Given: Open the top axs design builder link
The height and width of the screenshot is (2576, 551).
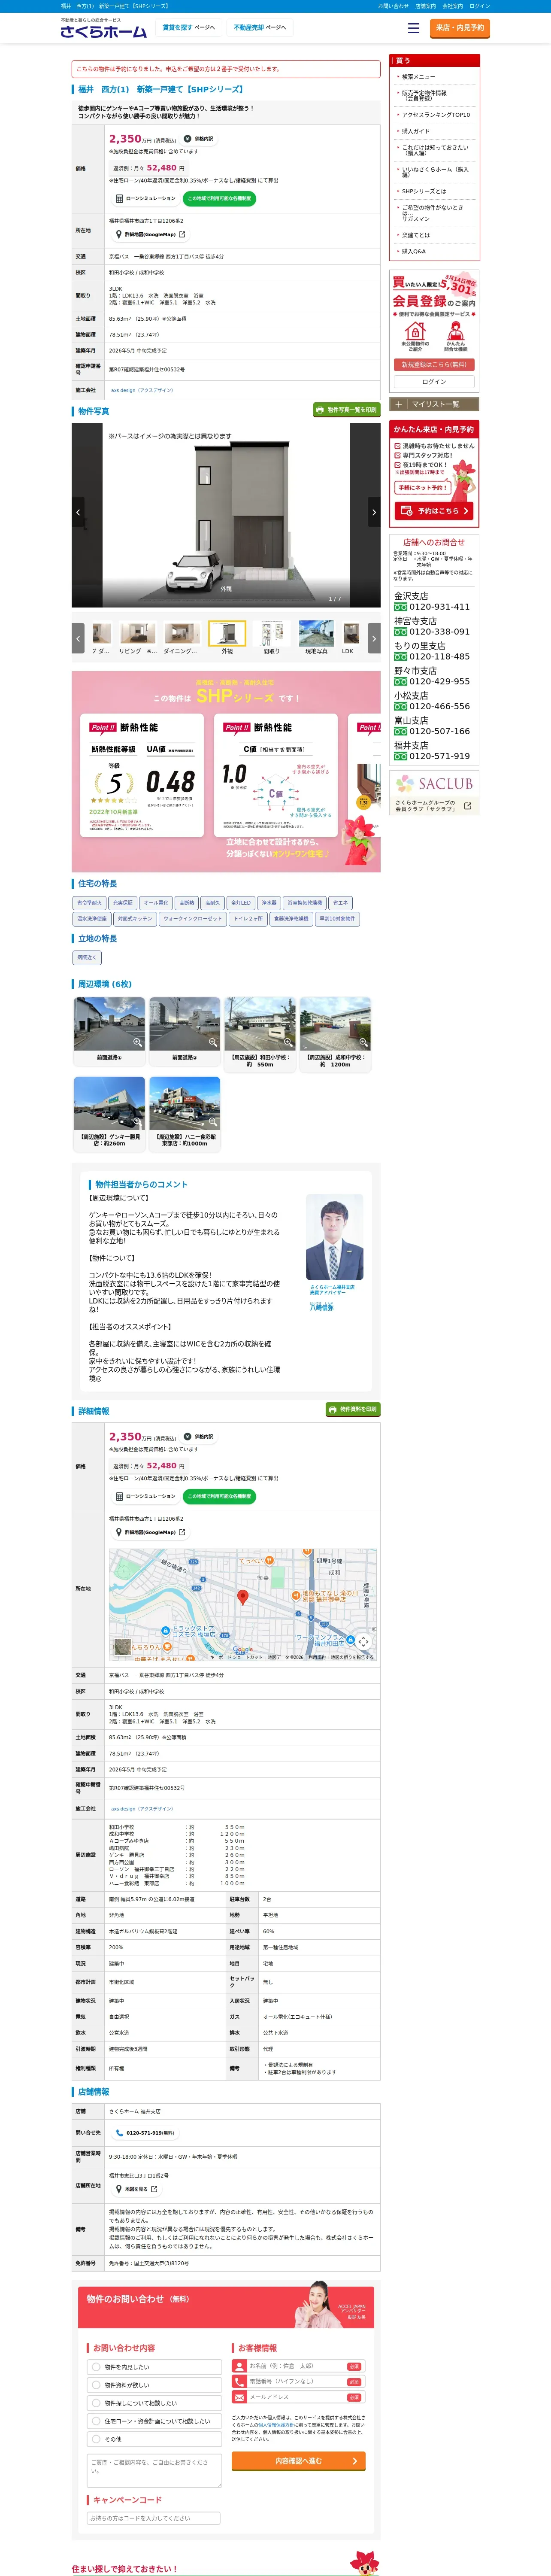Looking at the screenshot, I should click(142, 390).
